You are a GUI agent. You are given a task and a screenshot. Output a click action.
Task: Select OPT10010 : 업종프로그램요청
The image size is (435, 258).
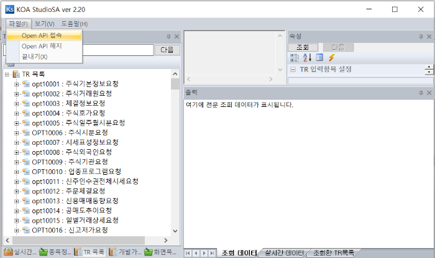(x=76, y=172)
